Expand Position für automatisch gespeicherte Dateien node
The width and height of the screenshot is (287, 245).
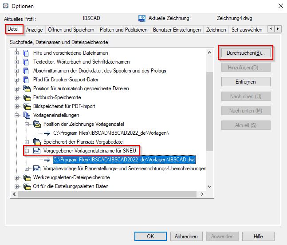point(16,88)
